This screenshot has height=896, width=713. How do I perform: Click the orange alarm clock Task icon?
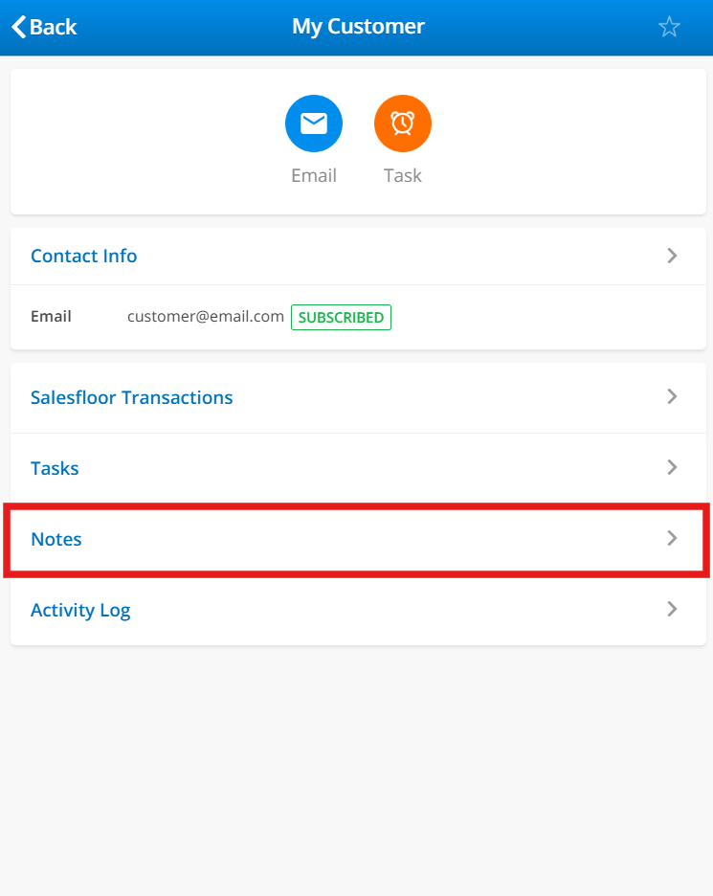(x=403, y=123)
